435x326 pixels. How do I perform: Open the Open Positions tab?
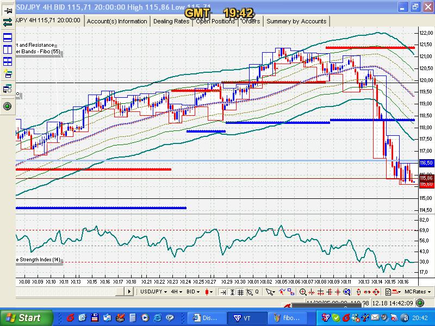click(215, 21)
